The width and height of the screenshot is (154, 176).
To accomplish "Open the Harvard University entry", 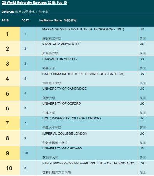I will pyautogui.click(x=60, y=59).
